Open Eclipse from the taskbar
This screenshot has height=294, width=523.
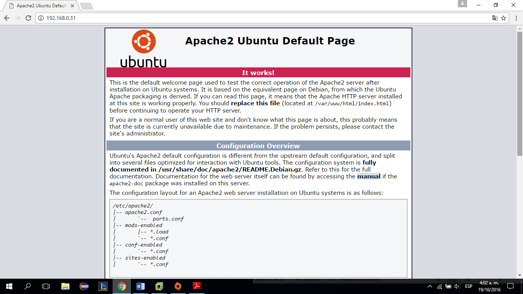tap(85, 286)
